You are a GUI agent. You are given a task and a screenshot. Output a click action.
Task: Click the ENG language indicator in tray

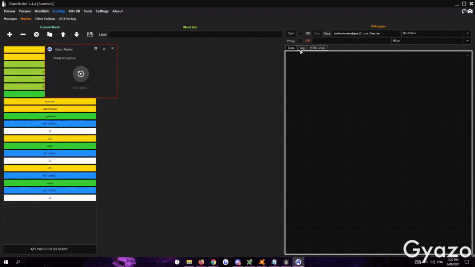(440, 262)
